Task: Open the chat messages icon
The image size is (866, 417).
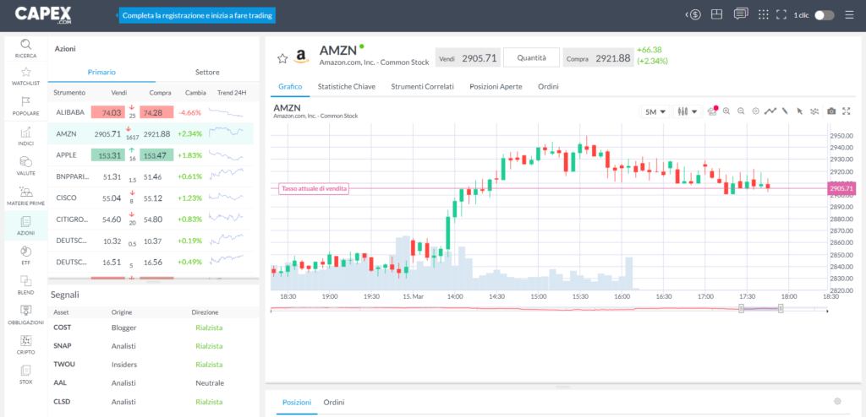Action: tap(741, 14)
